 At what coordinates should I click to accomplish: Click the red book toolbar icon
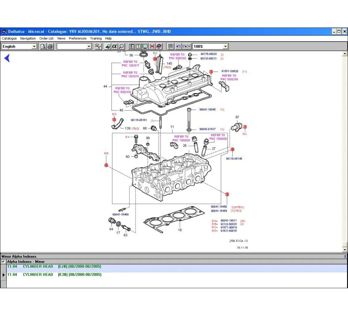click(159, 46)
